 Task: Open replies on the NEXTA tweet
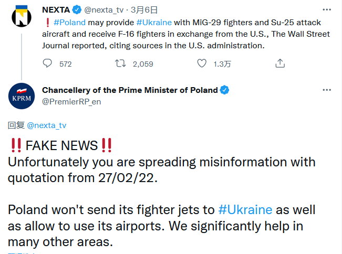click(x=47, y=63)
